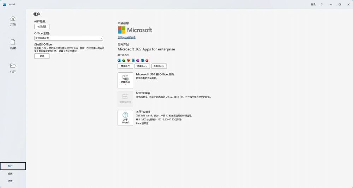The height and width of the screenshot is (188, 353).
Task: Click the 'Microsoft 365 Apps for enterprise' text
Action: [x=146, y=49]
